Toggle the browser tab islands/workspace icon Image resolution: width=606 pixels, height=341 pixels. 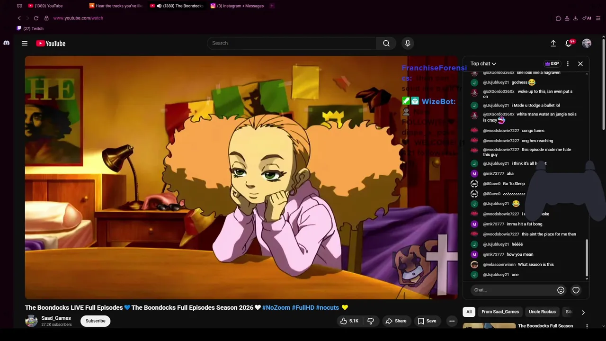point(19,6)
